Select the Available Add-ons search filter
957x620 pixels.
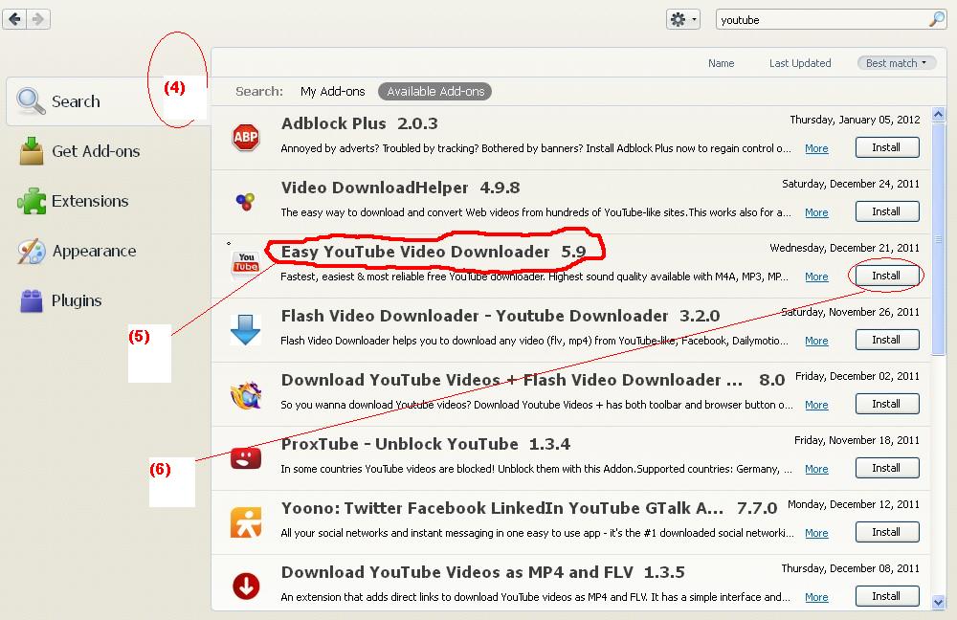click(x=435, y=92)
